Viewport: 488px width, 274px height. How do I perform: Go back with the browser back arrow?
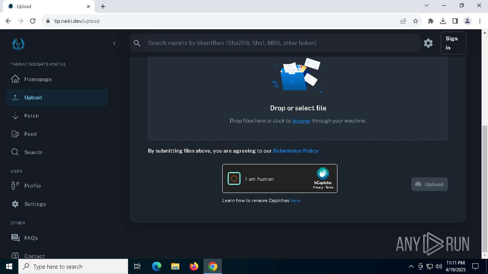click(8, 21)
